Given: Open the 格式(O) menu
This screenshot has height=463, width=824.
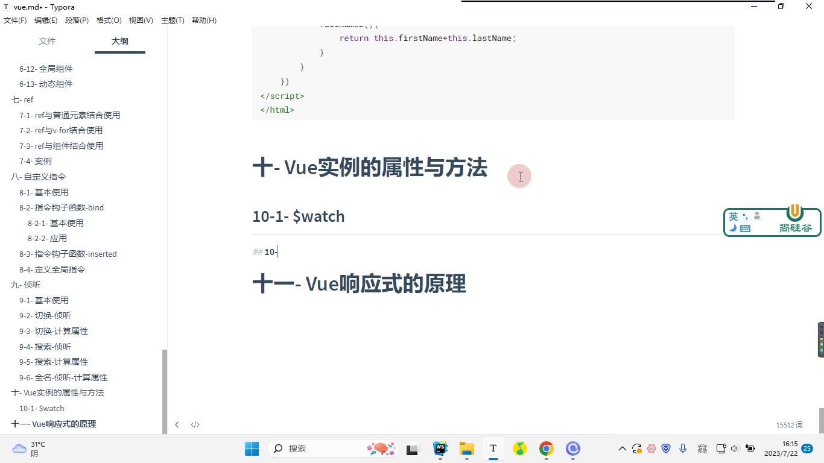Looking at the screenshot, I should click(109, 20).
